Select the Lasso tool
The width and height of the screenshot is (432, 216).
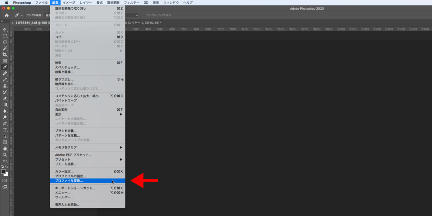(x=5, y=42)
